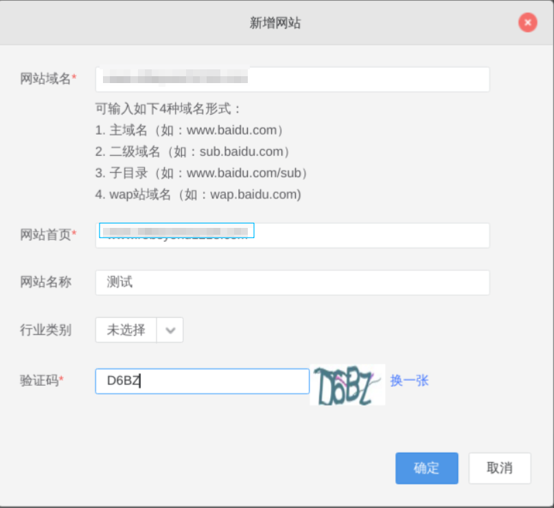The width and height of the screenshot is (554, 508).
Task: Cancel with the 取消 button
Action: pyautogui.click(x=500, y=468)
